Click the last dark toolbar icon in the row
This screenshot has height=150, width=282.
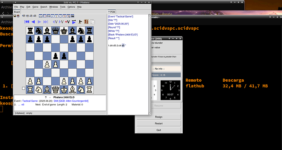click(72, 16)
